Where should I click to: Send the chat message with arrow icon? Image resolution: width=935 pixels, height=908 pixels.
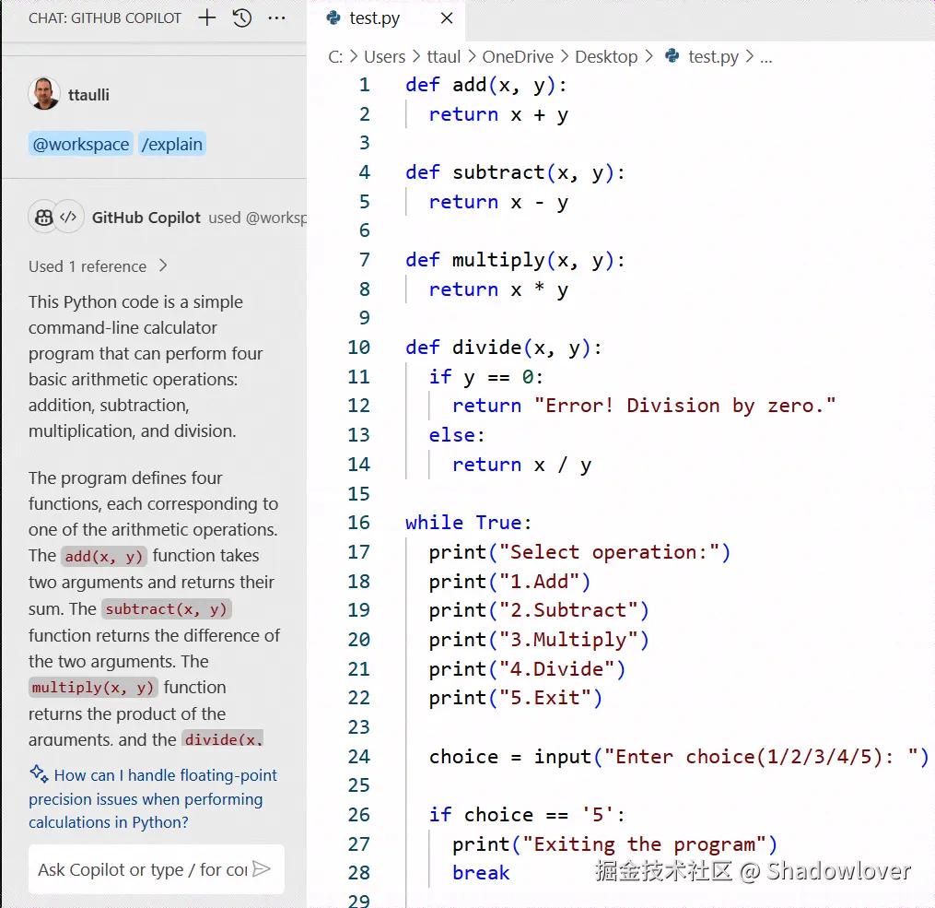[x=262, y=868]
